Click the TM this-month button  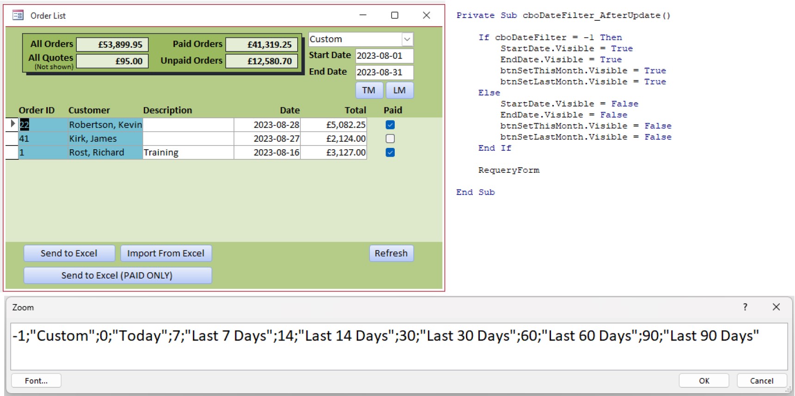pyautogui.click(x=369, y=90)
